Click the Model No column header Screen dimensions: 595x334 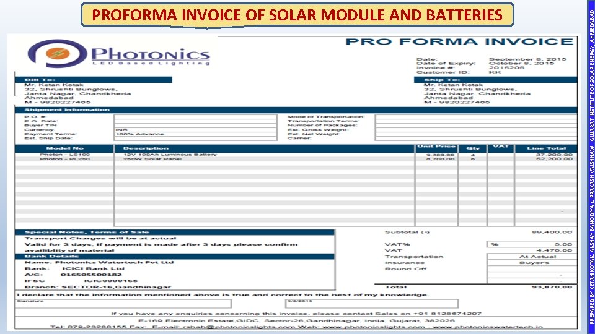pos(64,148)
